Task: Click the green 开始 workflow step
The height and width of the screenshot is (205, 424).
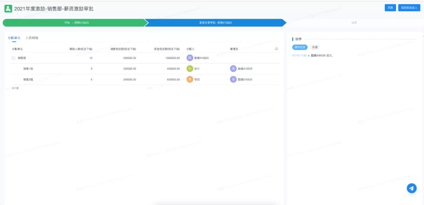Action: [76, 23]
